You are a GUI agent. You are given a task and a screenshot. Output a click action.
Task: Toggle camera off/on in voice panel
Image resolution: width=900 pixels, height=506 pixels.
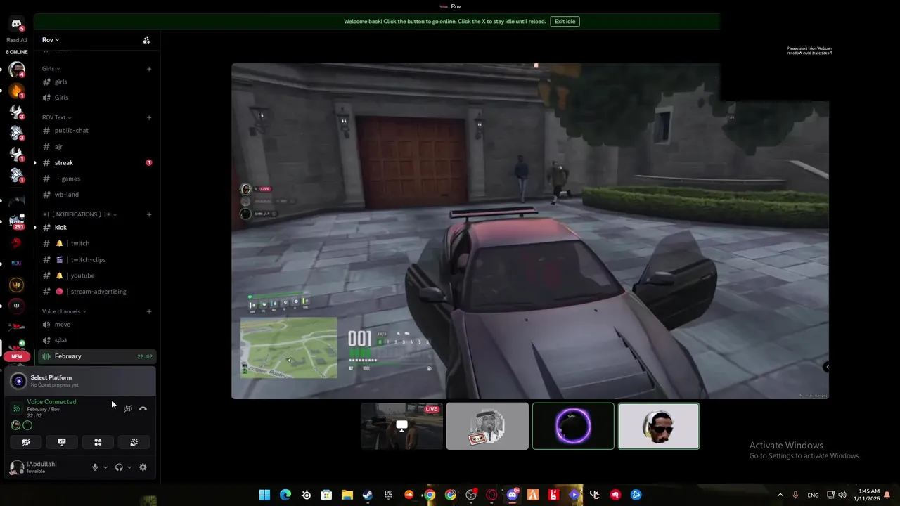point(26,442)
